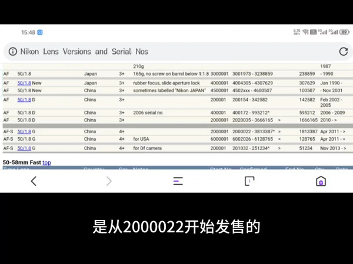The width and height of the screenshot is (353, 264).
Task: Select the '50-58mm Fast' heading
Action: [x=22, y=163]
